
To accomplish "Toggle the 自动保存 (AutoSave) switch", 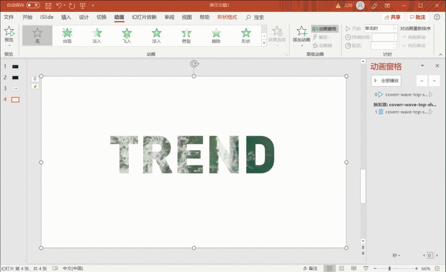I will [x=33, y=5].
